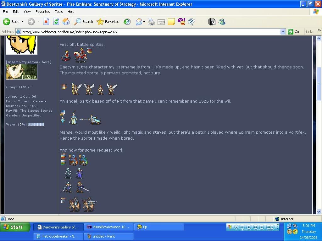Click the system clock showing 5:01 PM
Viewport: 322px width, 241px height.
pyautogui.click(x=308, y=226)
